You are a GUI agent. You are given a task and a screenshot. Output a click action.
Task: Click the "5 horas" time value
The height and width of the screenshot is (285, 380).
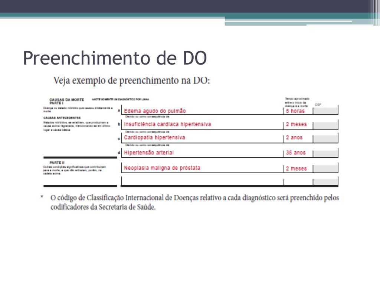pyautogui.click(x=295, y=111)
